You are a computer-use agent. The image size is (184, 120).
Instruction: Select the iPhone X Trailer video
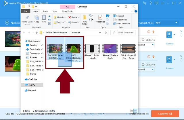pyautogui.click(x=110, y=51)
